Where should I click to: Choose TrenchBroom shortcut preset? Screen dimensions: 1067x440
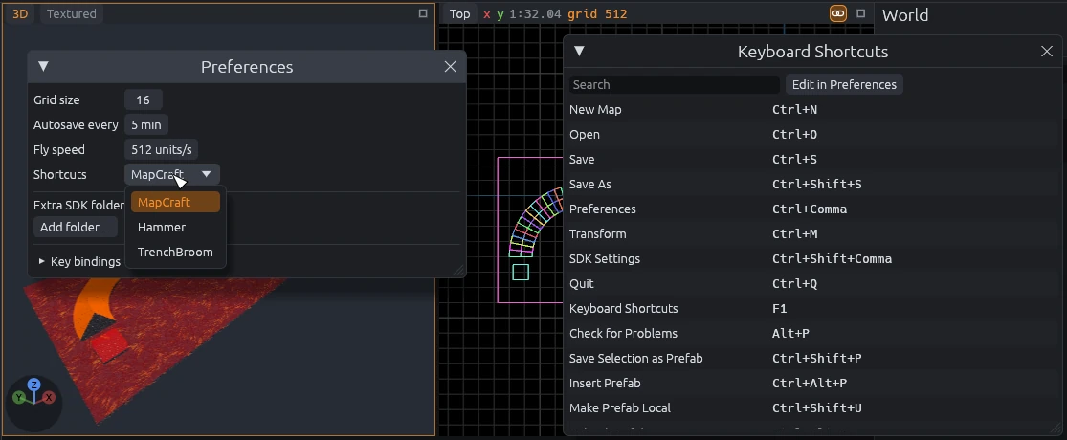coord(175,253)
